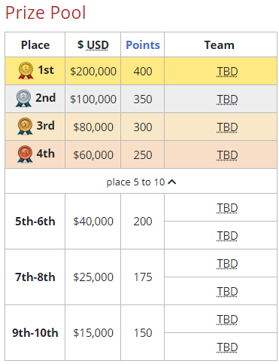The image size is (279, 364).
Task: Click the Team column header
Action: coord(220,44)
